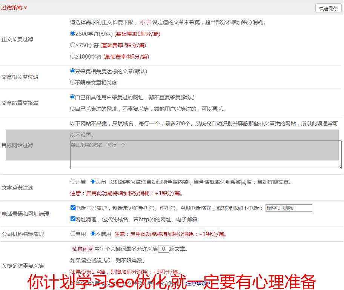The height and width of the screenshot is (290, 344).
Task: Select 自己和其他用户采集过的网址 no-repeat option
Action: [73, 97]
